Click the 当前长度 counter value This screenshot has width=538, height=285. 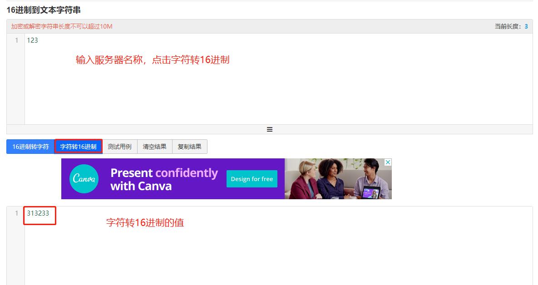point(526,26)
